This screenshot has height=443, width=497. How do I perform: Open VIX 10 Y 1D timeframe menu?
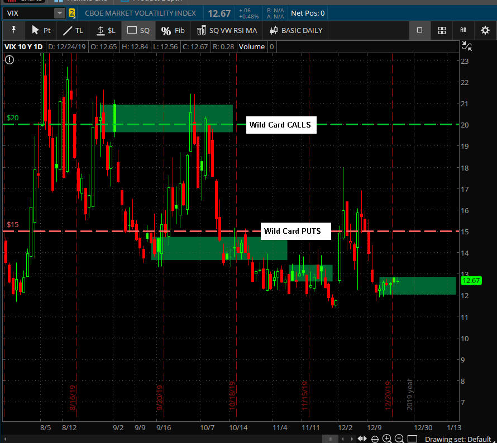[x=23, y=46]
